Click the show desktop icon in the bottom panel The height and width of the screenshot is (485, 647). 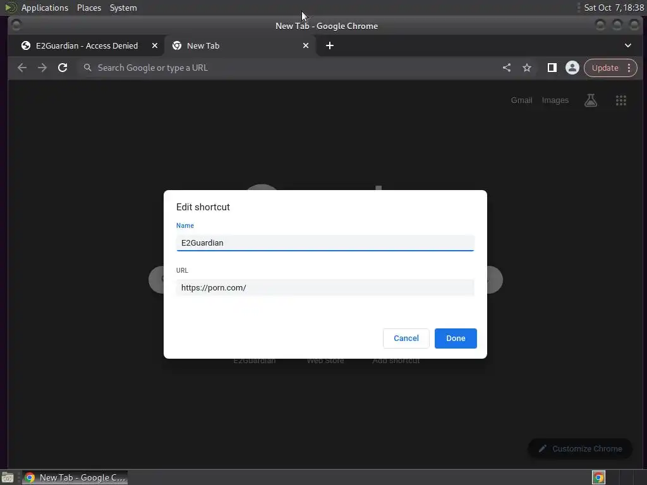click(8, 477)
